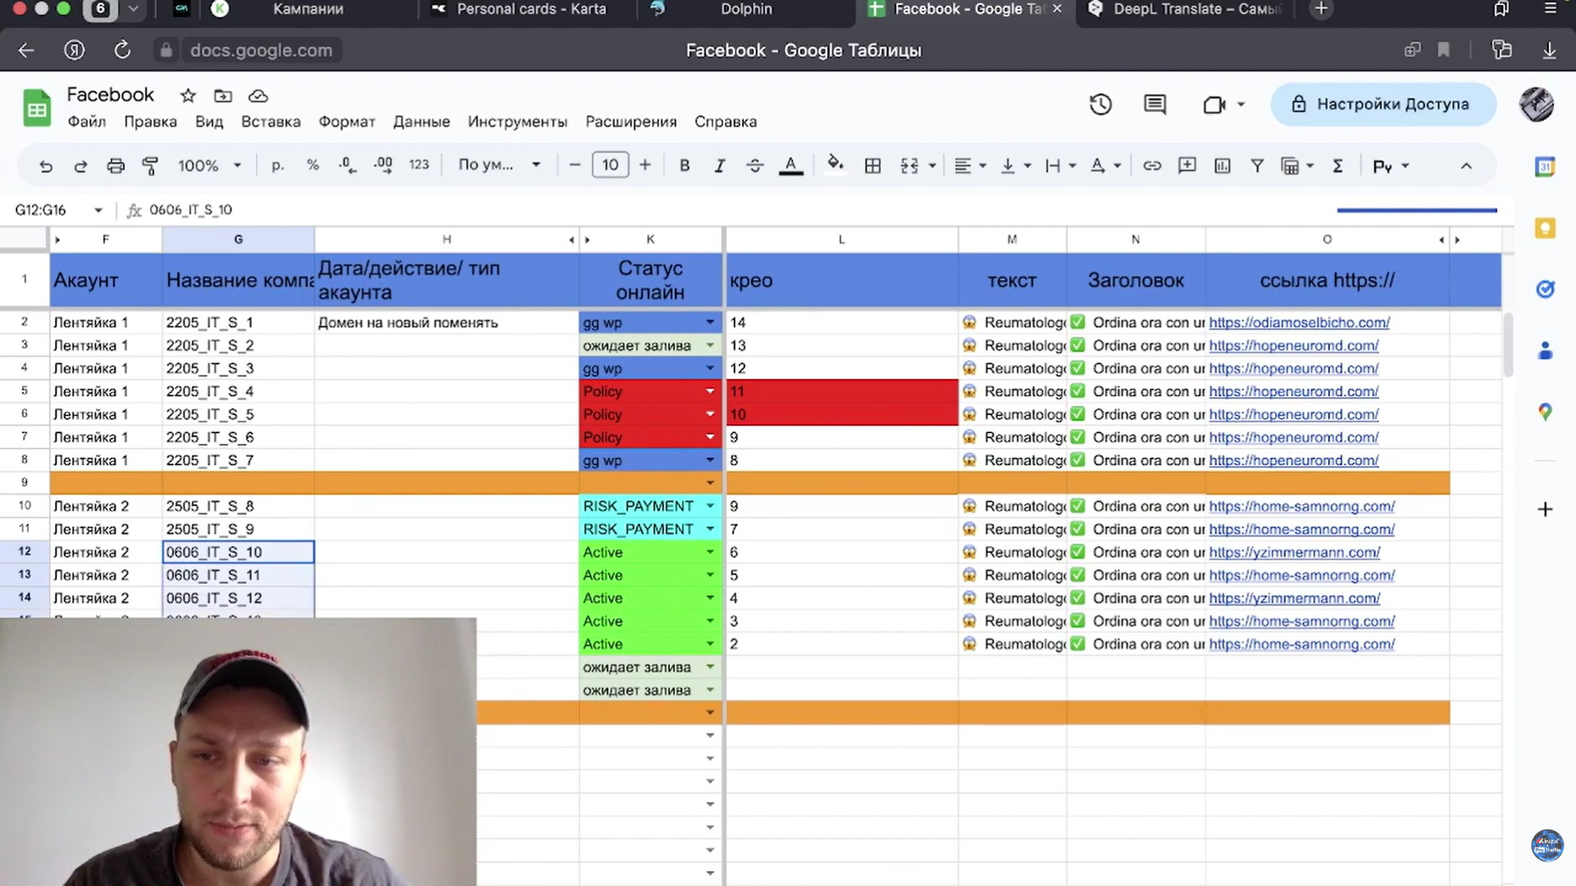The image size is (1576, 886).
Task: Open the cell borders tool
Action: [873, 166]
